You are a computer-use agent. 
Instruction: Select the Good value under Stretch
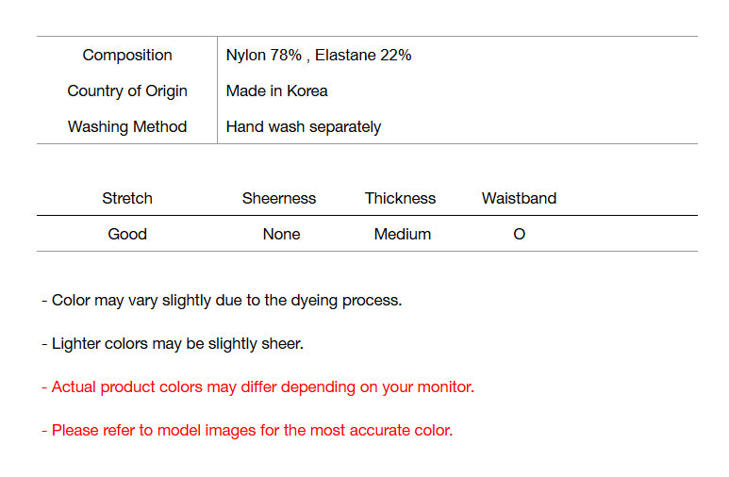pos(127,234)
